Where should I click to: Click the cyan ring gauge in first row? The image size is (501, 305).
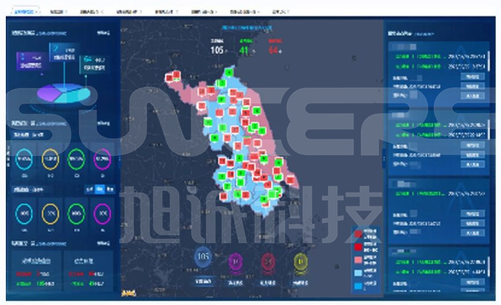(x=24, y=159)
